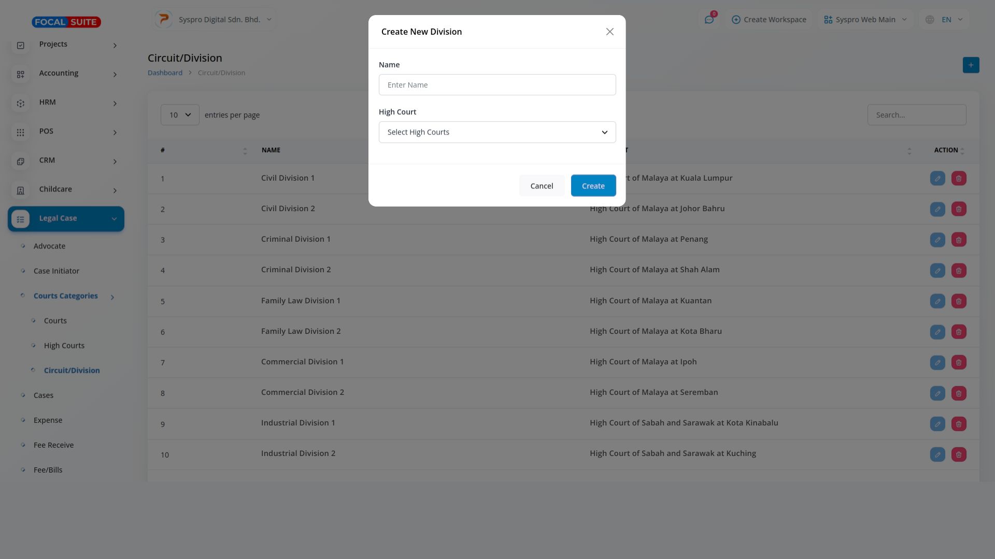The image size is (995, 559).
Task: Open High Courts in the sidebar
Action: 64,346
